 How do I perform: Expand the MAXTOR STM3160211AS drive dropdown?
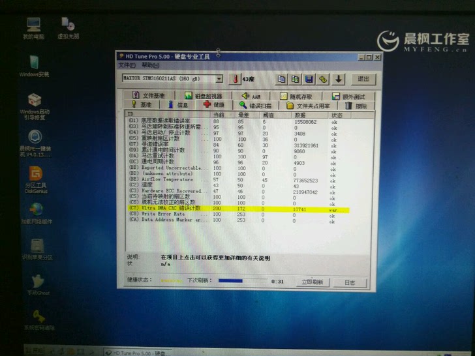click(x=219, y=79)
